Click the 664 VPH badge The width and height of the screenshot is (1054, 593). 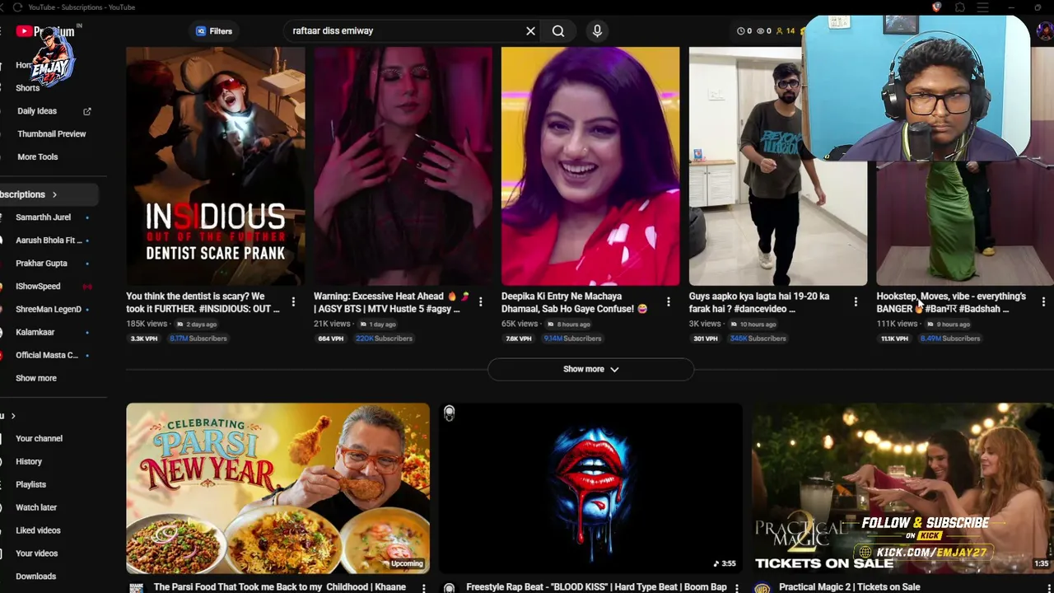[330, 339]
